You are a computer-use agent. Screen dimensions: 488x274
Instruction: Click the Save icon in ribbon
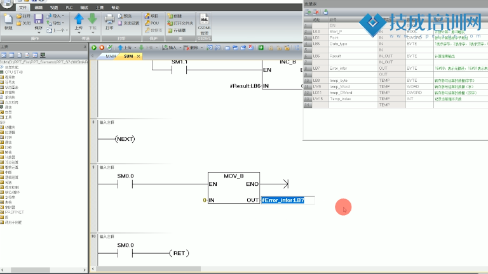click(38, 19)
